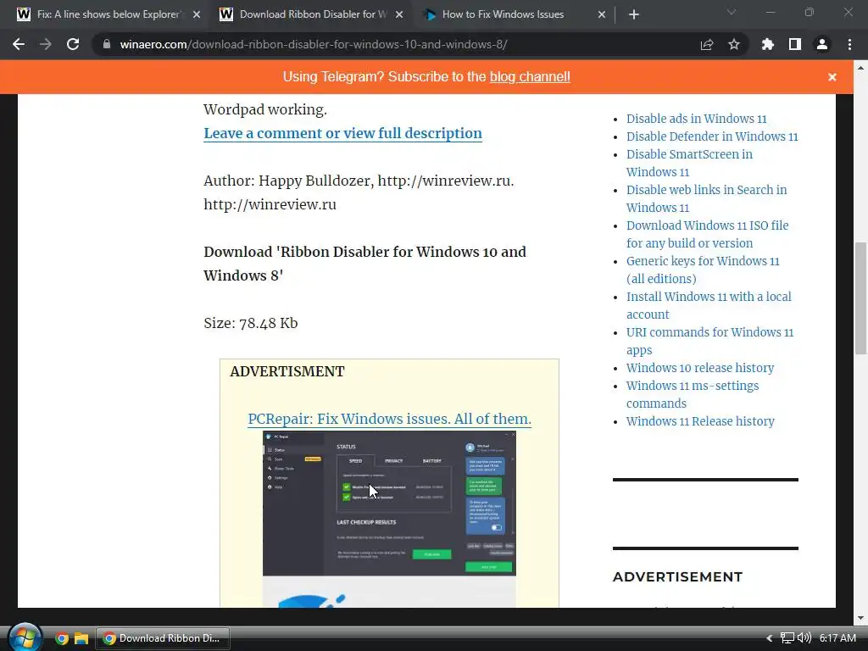This screenshot has width=868, height=651.
Task: Open URI commands for Windows 11 apps
Action: tap(709, 341)
